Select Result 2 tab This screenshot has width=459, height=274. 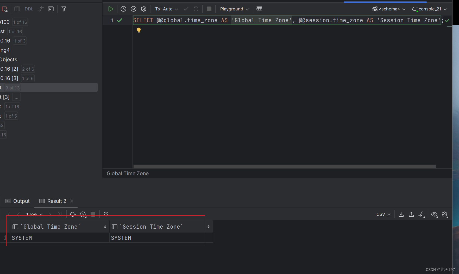click(53, 201)
